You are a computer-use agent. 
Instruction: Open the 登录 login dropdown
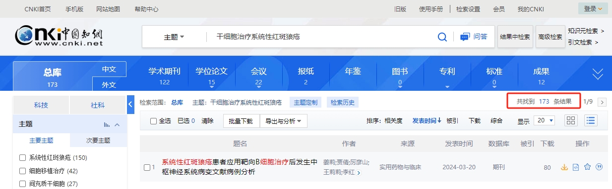(x=593, y=8)
